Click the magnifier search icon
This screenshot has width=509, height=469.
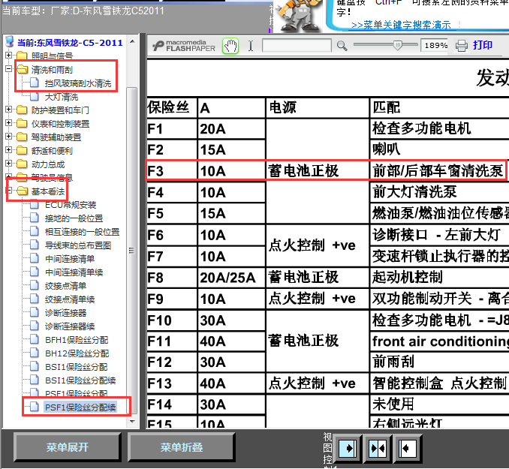(x=342, y=46)
